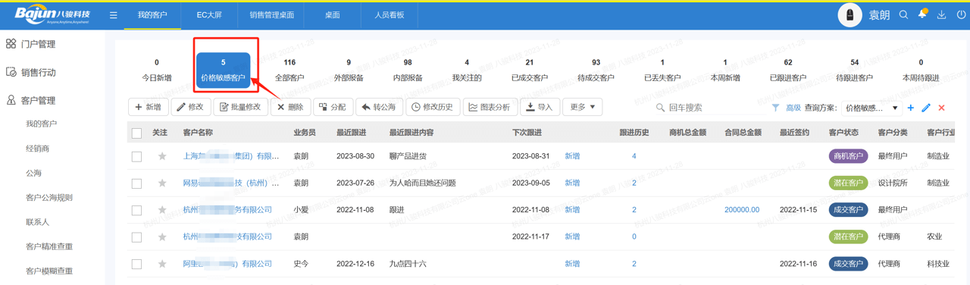Select the 外部报备 filter tile
Image resolution: width=970 pixels, height=285 pixels.
tap(349, 70)
